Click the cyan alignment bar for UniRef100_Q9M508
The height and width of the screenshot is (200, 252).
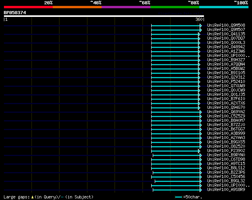176,26
